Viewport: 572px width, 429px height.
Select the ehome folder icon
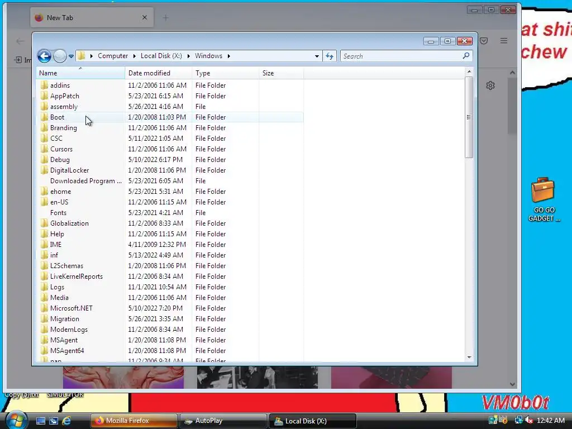(44, 191)
